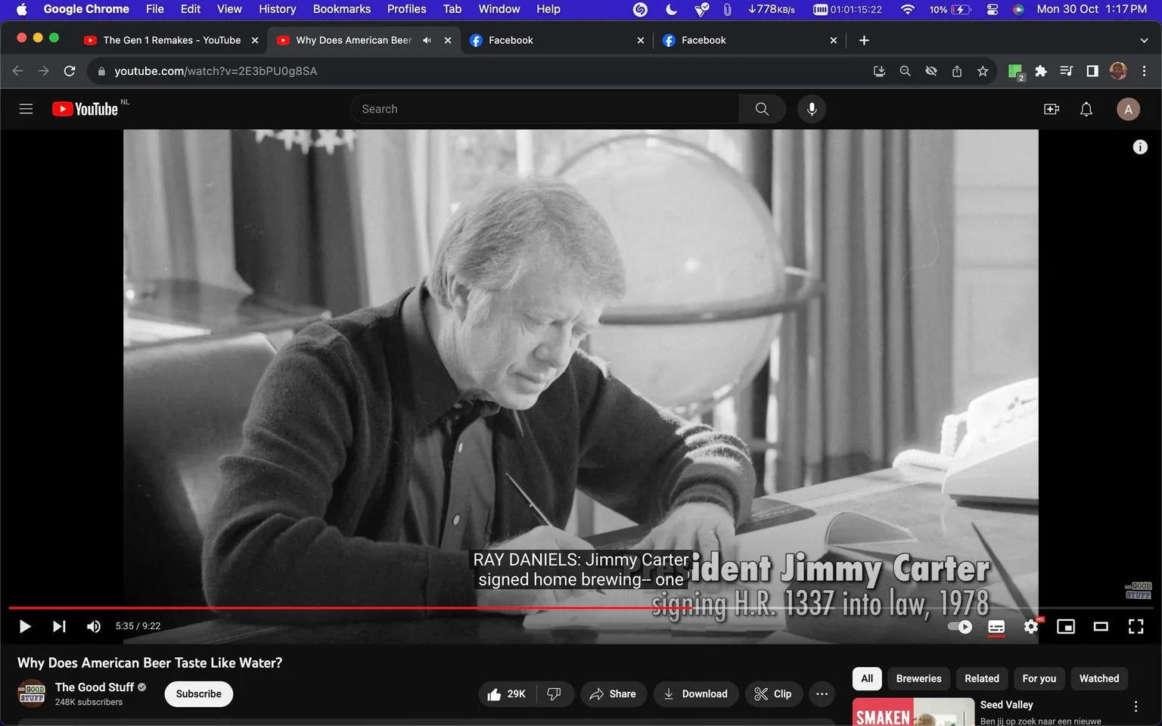Open the Create video icon
The width and height of the screenshot is (1162, 726).
(x=1051, y=109)
